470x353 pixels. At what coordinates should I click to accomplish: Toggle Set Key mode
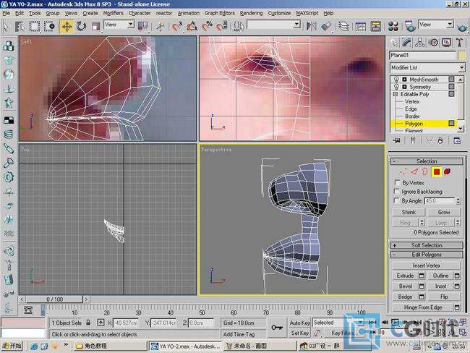tap(299, 333)
